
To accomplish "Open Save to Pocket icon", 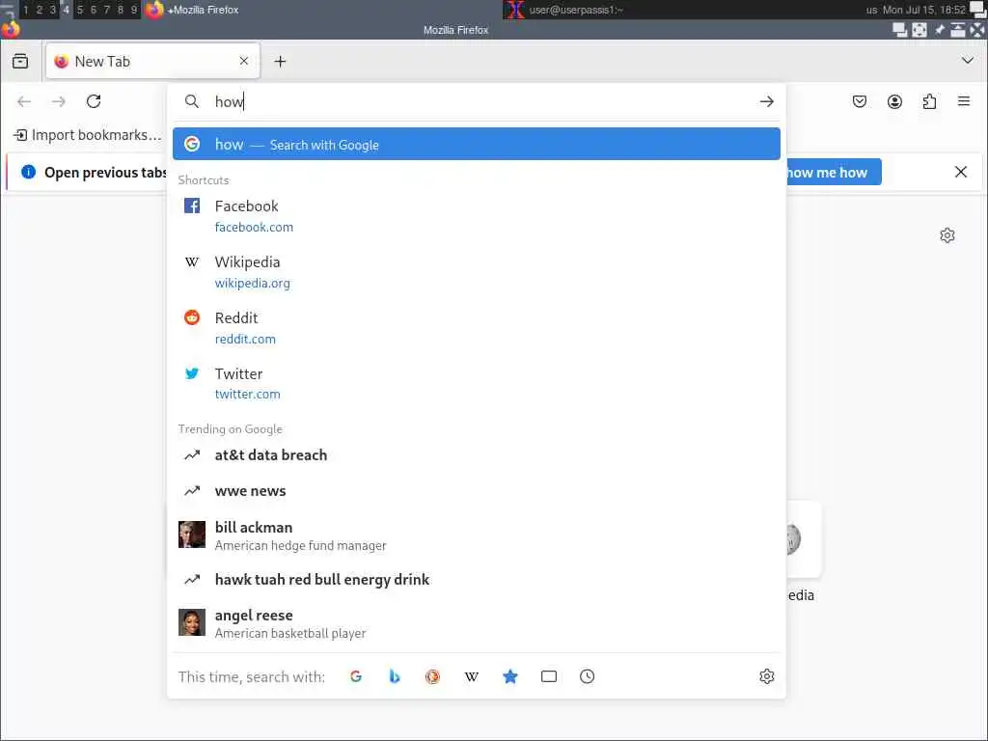I will pos(860,101).
